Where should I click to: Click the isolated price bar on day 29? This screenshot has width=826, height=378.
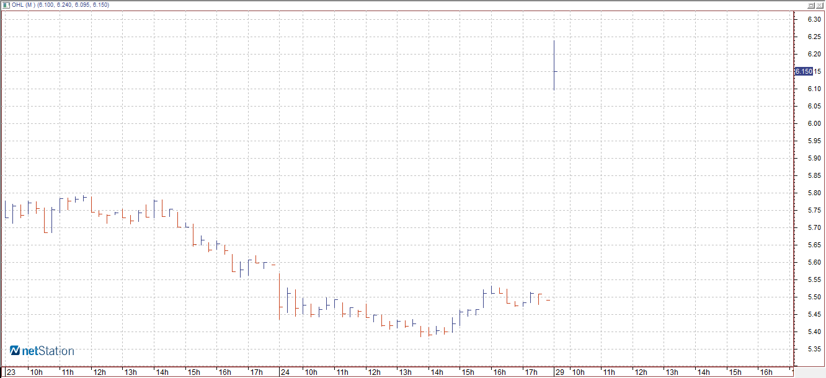554,66
